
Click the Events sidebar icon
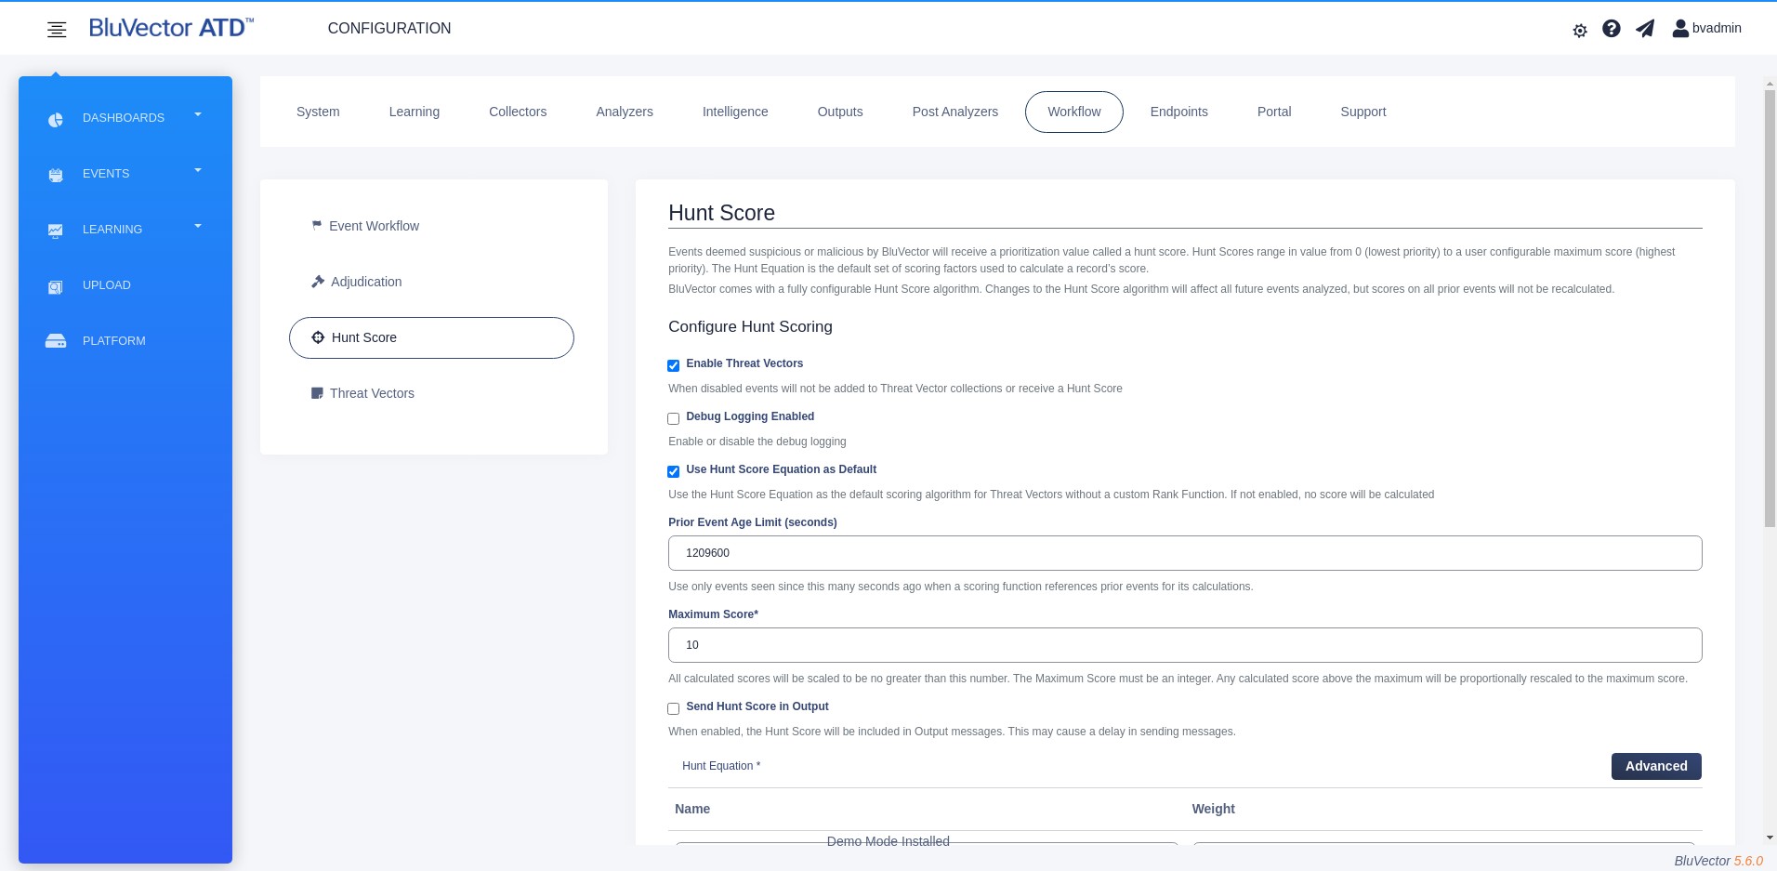(56, 175)
